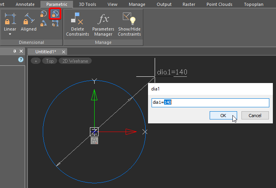Open the 2D Wireframe visual style menu
Image resolution: width=276 pixels, height=188 pixels.
75,61
